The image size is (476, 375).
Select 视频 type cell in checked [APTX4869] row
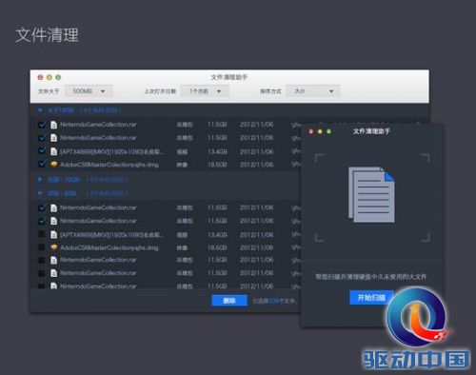click(182, 152)
